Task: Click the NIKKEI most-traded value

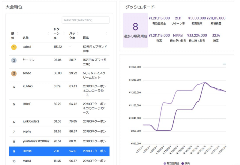Action: (178, 35)
